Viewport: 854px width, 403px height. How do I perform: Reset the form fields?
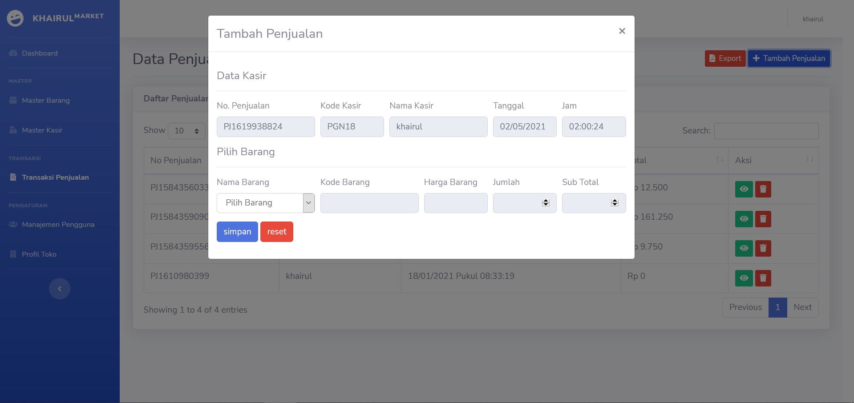pyautogui.click(x=276, y=231)
